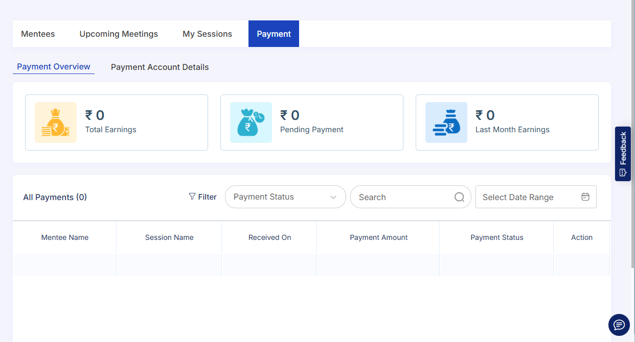Click the magnifying glass search icon

click(x=459, y=197)
